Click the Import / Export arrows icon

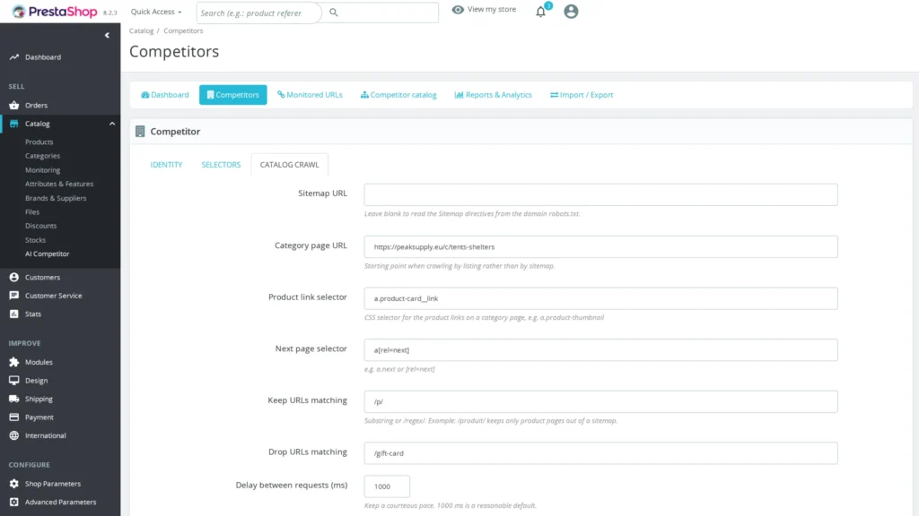(x=554, y=95)
